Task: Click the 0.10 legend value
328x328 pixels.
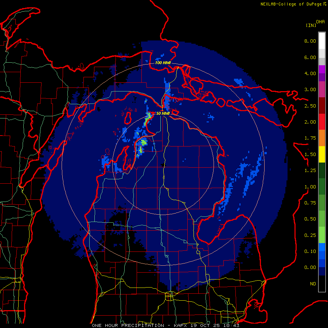Action: (x=310, y=251)
